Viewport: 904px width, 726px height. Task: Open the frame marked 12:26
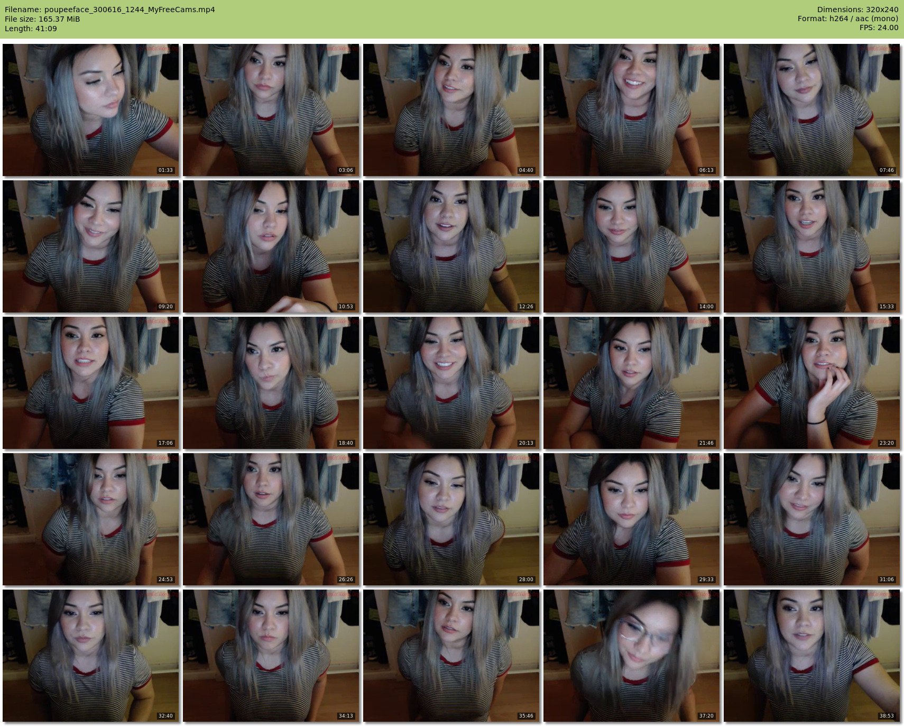pyautogui.click(x=451, y=246)
